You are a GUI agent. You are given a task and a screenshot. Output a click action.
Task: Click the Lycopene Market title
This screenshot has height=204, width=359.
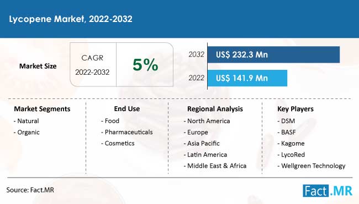[71, 19]
